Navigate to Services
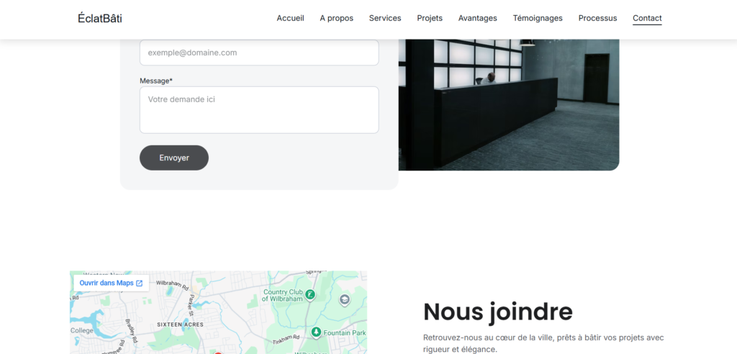The height and width of the screenshot is (354, 737). tap(385, 19)
